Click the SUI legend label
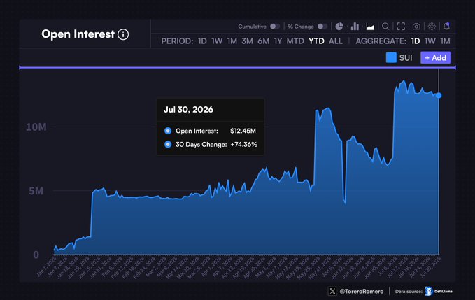475x300 pixels. (x=406, y=58)
